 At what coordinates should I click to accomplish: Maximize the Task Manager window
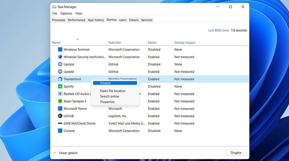pos(230,7)
